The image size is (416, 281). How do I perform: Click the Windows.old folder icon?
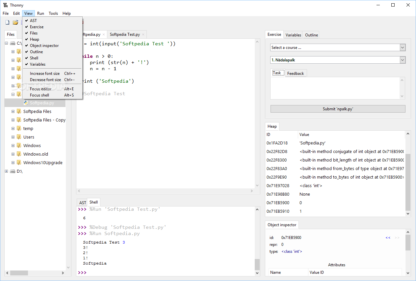(19, 154)
